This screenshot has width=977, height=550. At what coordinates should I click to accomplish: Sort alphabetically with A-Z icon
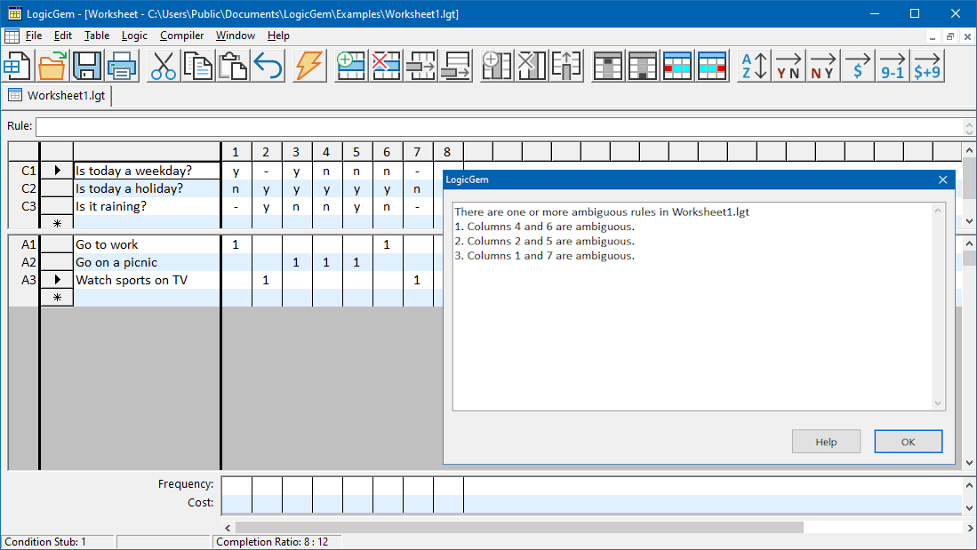pos(754,66)
